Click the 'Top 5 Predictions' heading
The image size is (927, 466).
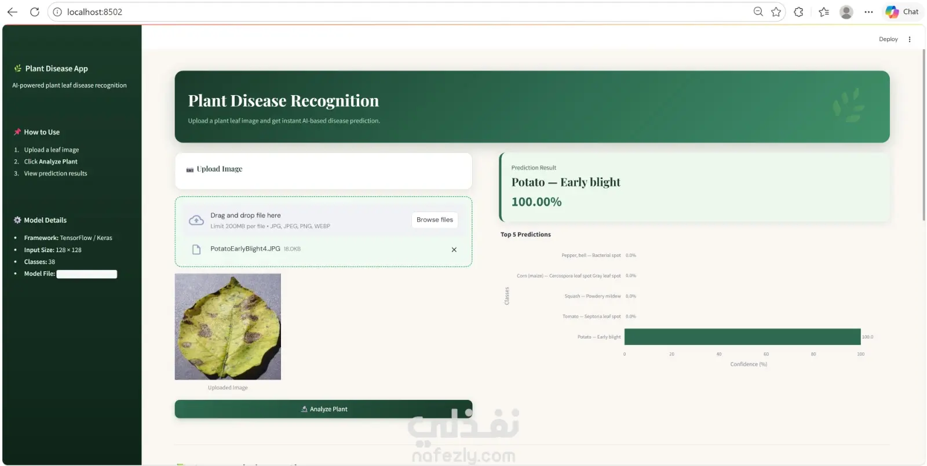coord(525,235)
